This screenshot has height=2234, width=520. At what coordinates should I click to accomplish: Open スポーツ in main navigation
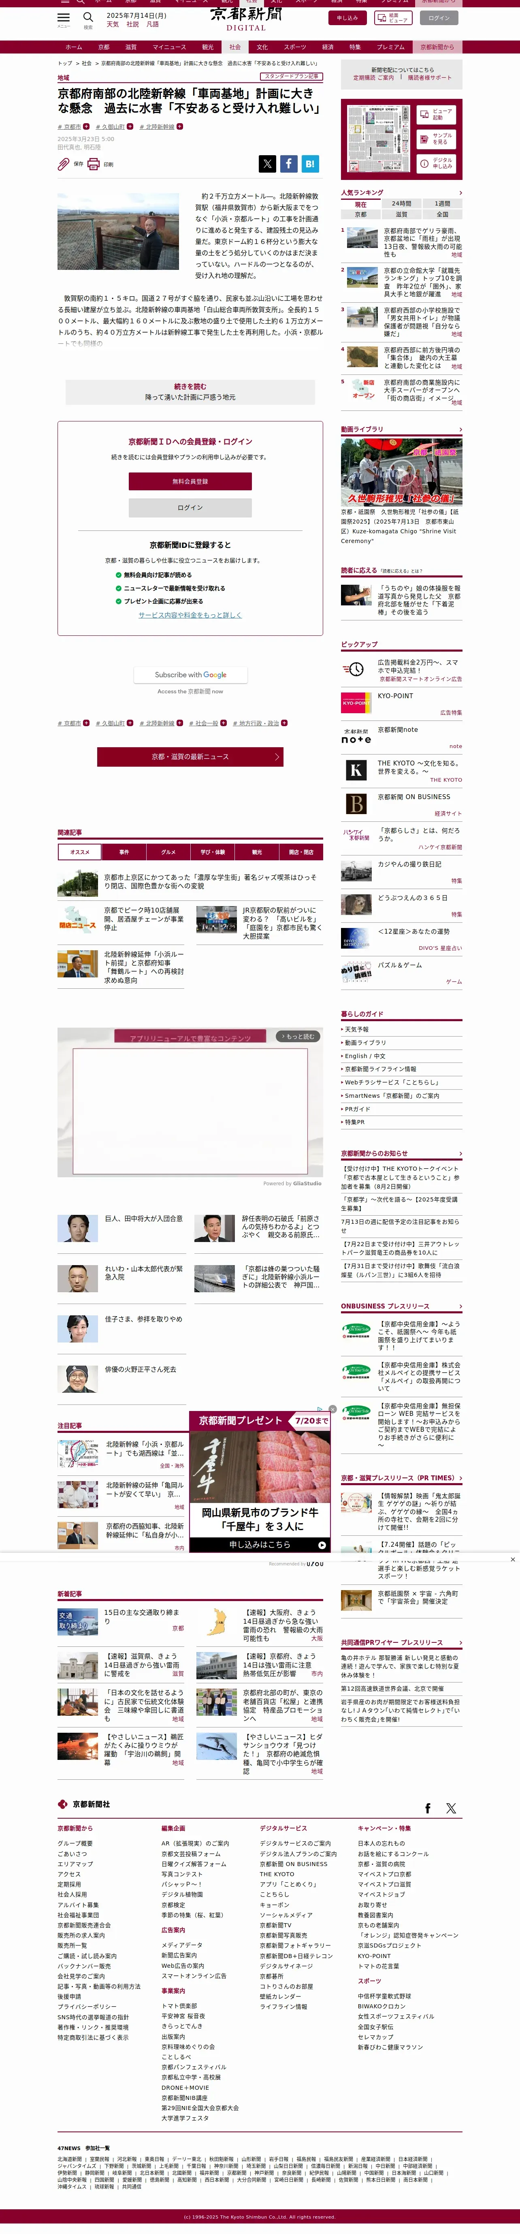click(x=295, y=47)
